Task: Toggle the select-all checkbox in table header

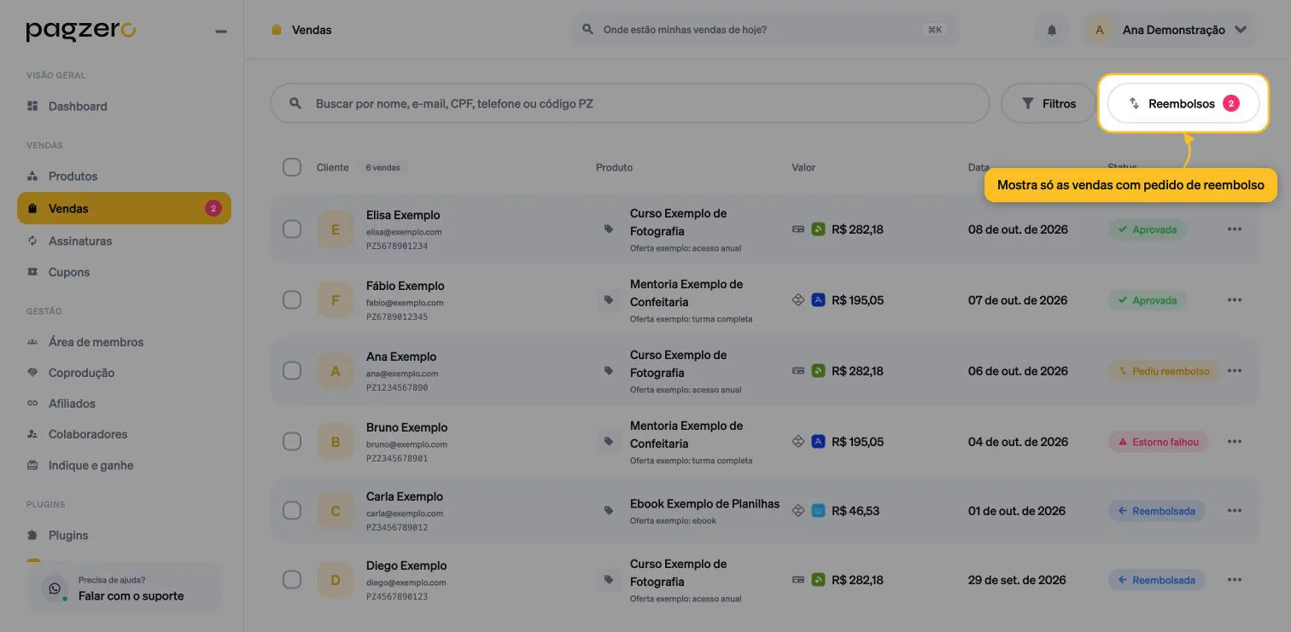Action: coord(292,167)
